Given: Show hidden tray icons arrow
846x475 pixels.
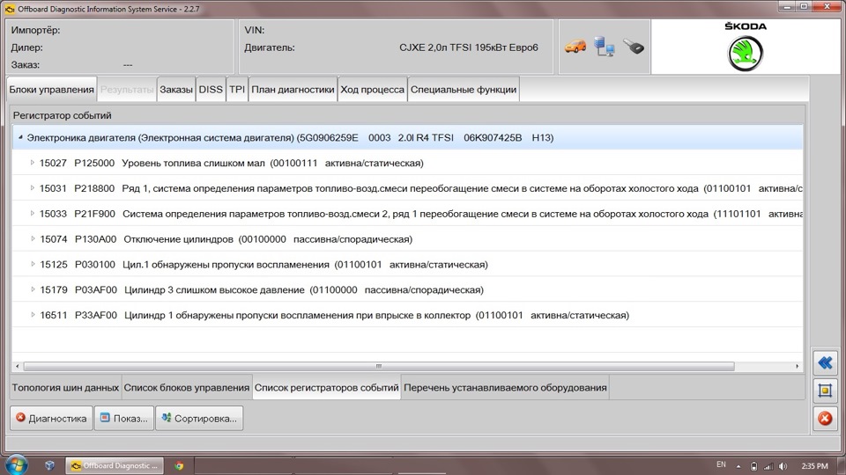Looking at the screenshot, I should (x=738, y=466).
